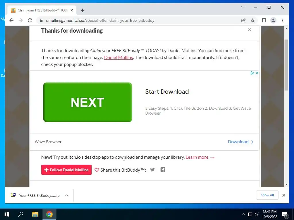Select the Claim your FREE BitBuddy tab
294x220 pixels.
coord(42,10)
